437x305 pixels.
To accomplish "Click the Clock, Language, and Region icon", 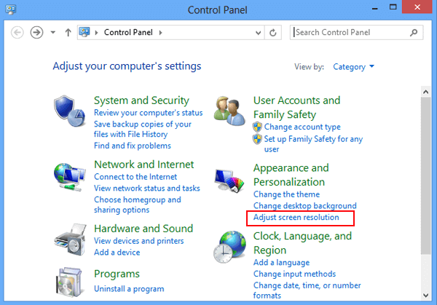I will point(229,247).
